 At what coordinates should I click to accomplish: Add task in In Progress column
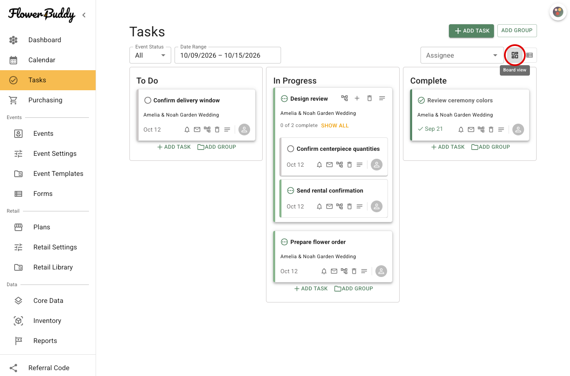coord(311,289)
